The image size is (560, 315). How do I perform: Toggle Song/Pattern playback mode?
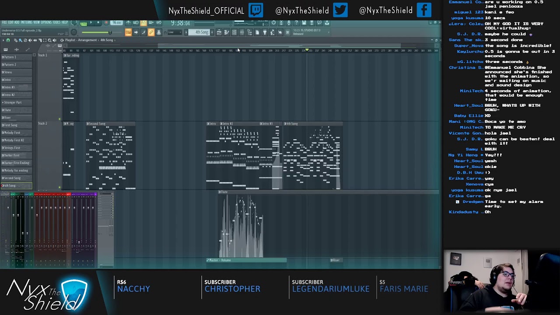[x=84, y=24]
